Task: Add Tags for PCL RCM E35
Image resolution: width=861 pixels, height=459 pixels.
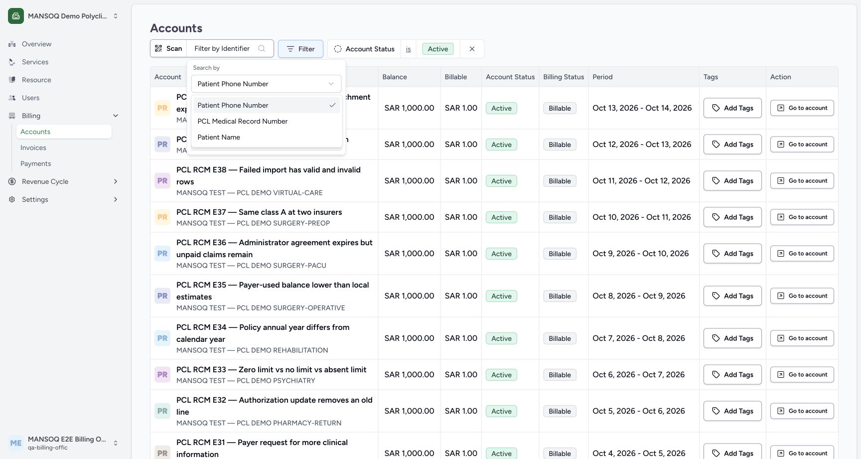Action: tap(732, 296)
